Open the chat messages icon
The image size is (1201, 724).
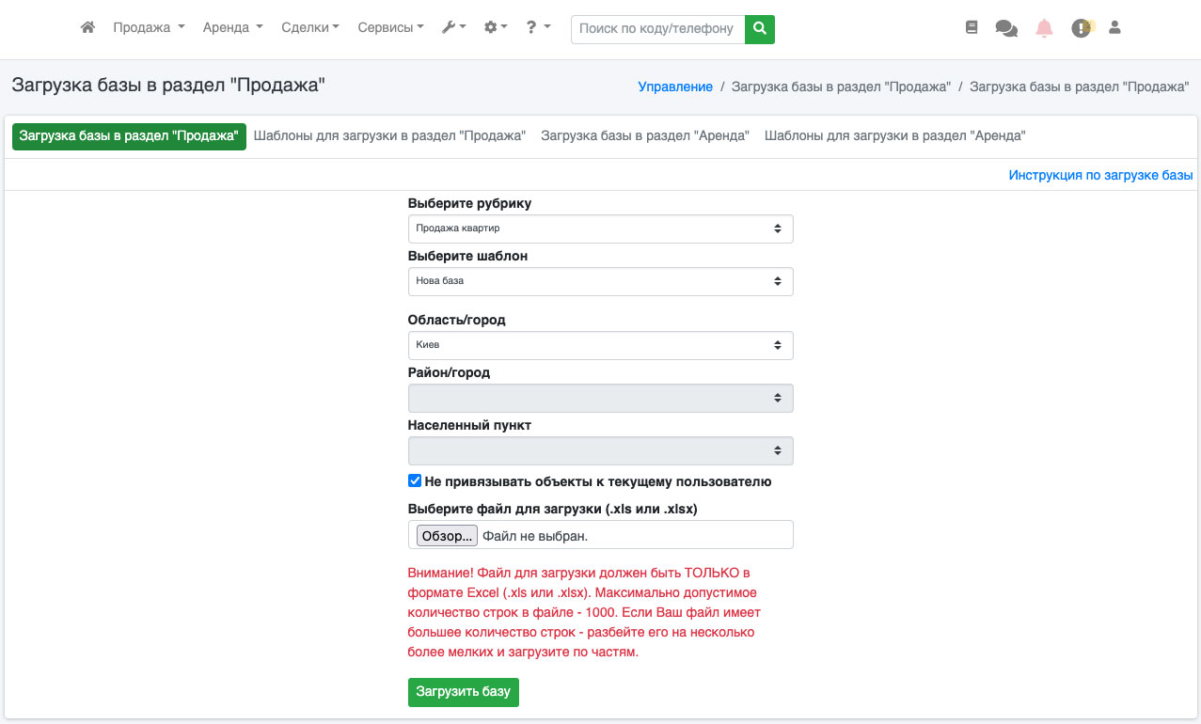click(x=1006, y=29)
